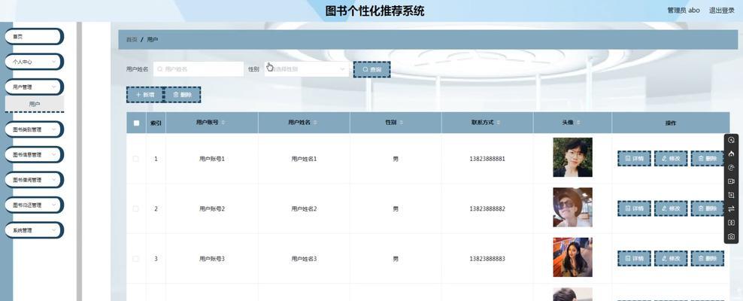Viewport: 743px width, 301px height.
Task: Expand the 图书借阅管理 sidebar menu
Action: pos(34,180)
